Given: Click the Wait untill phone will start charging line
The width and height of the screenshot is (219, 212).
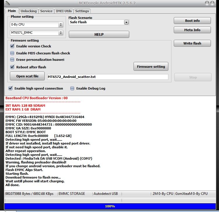Looking at the screenshot, I should tap(35, 181).
